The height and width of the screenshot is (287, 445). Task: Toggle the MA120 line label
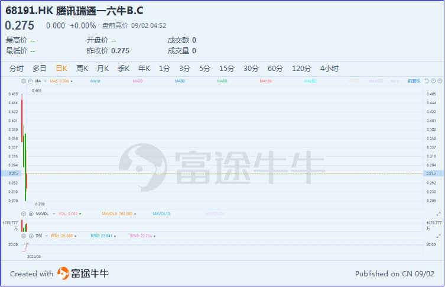point(266,81)
